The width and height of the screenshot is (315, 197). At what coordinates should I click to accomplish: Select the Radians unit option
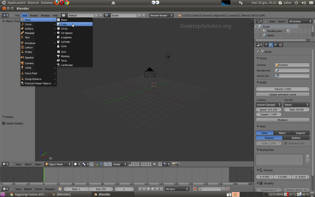pyautogui.click(x=296, y=138)
